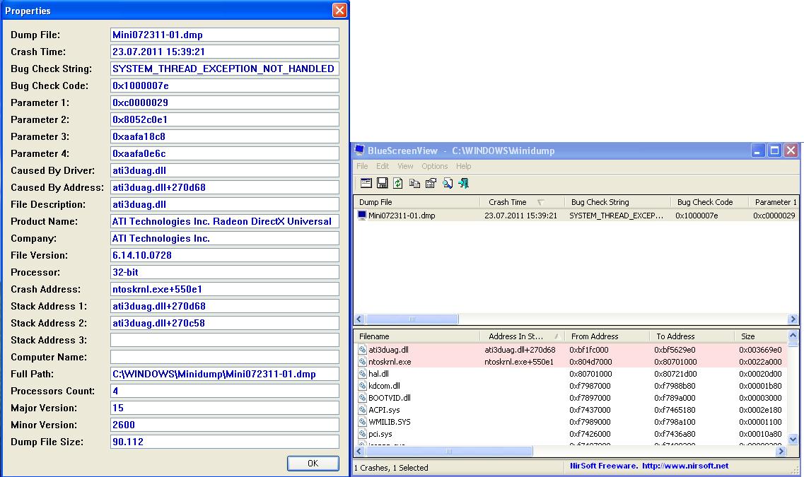Click the lower pane scroll right arrow
This screenshot has height=477, width=804.
pos(781,452)
